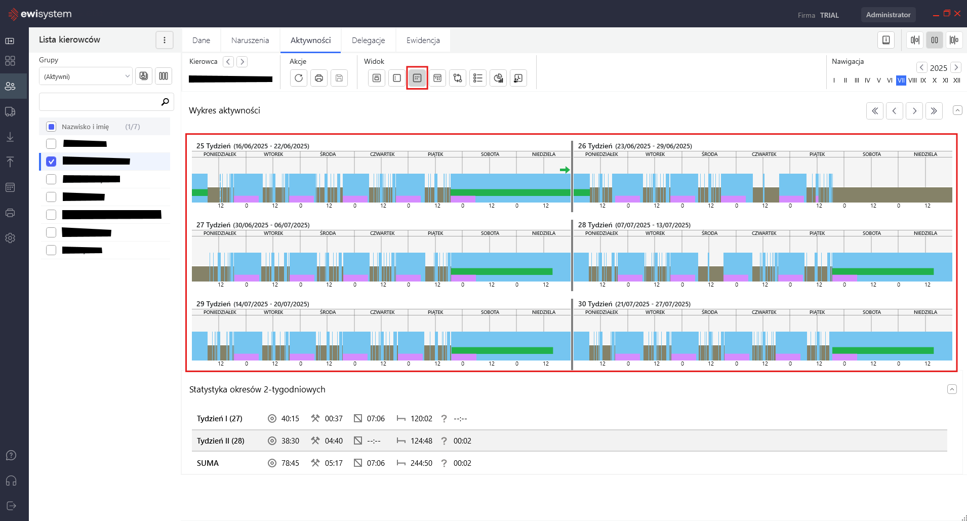
Task: Switch to the Naruszenia tab
Action: tap(250, 41)
